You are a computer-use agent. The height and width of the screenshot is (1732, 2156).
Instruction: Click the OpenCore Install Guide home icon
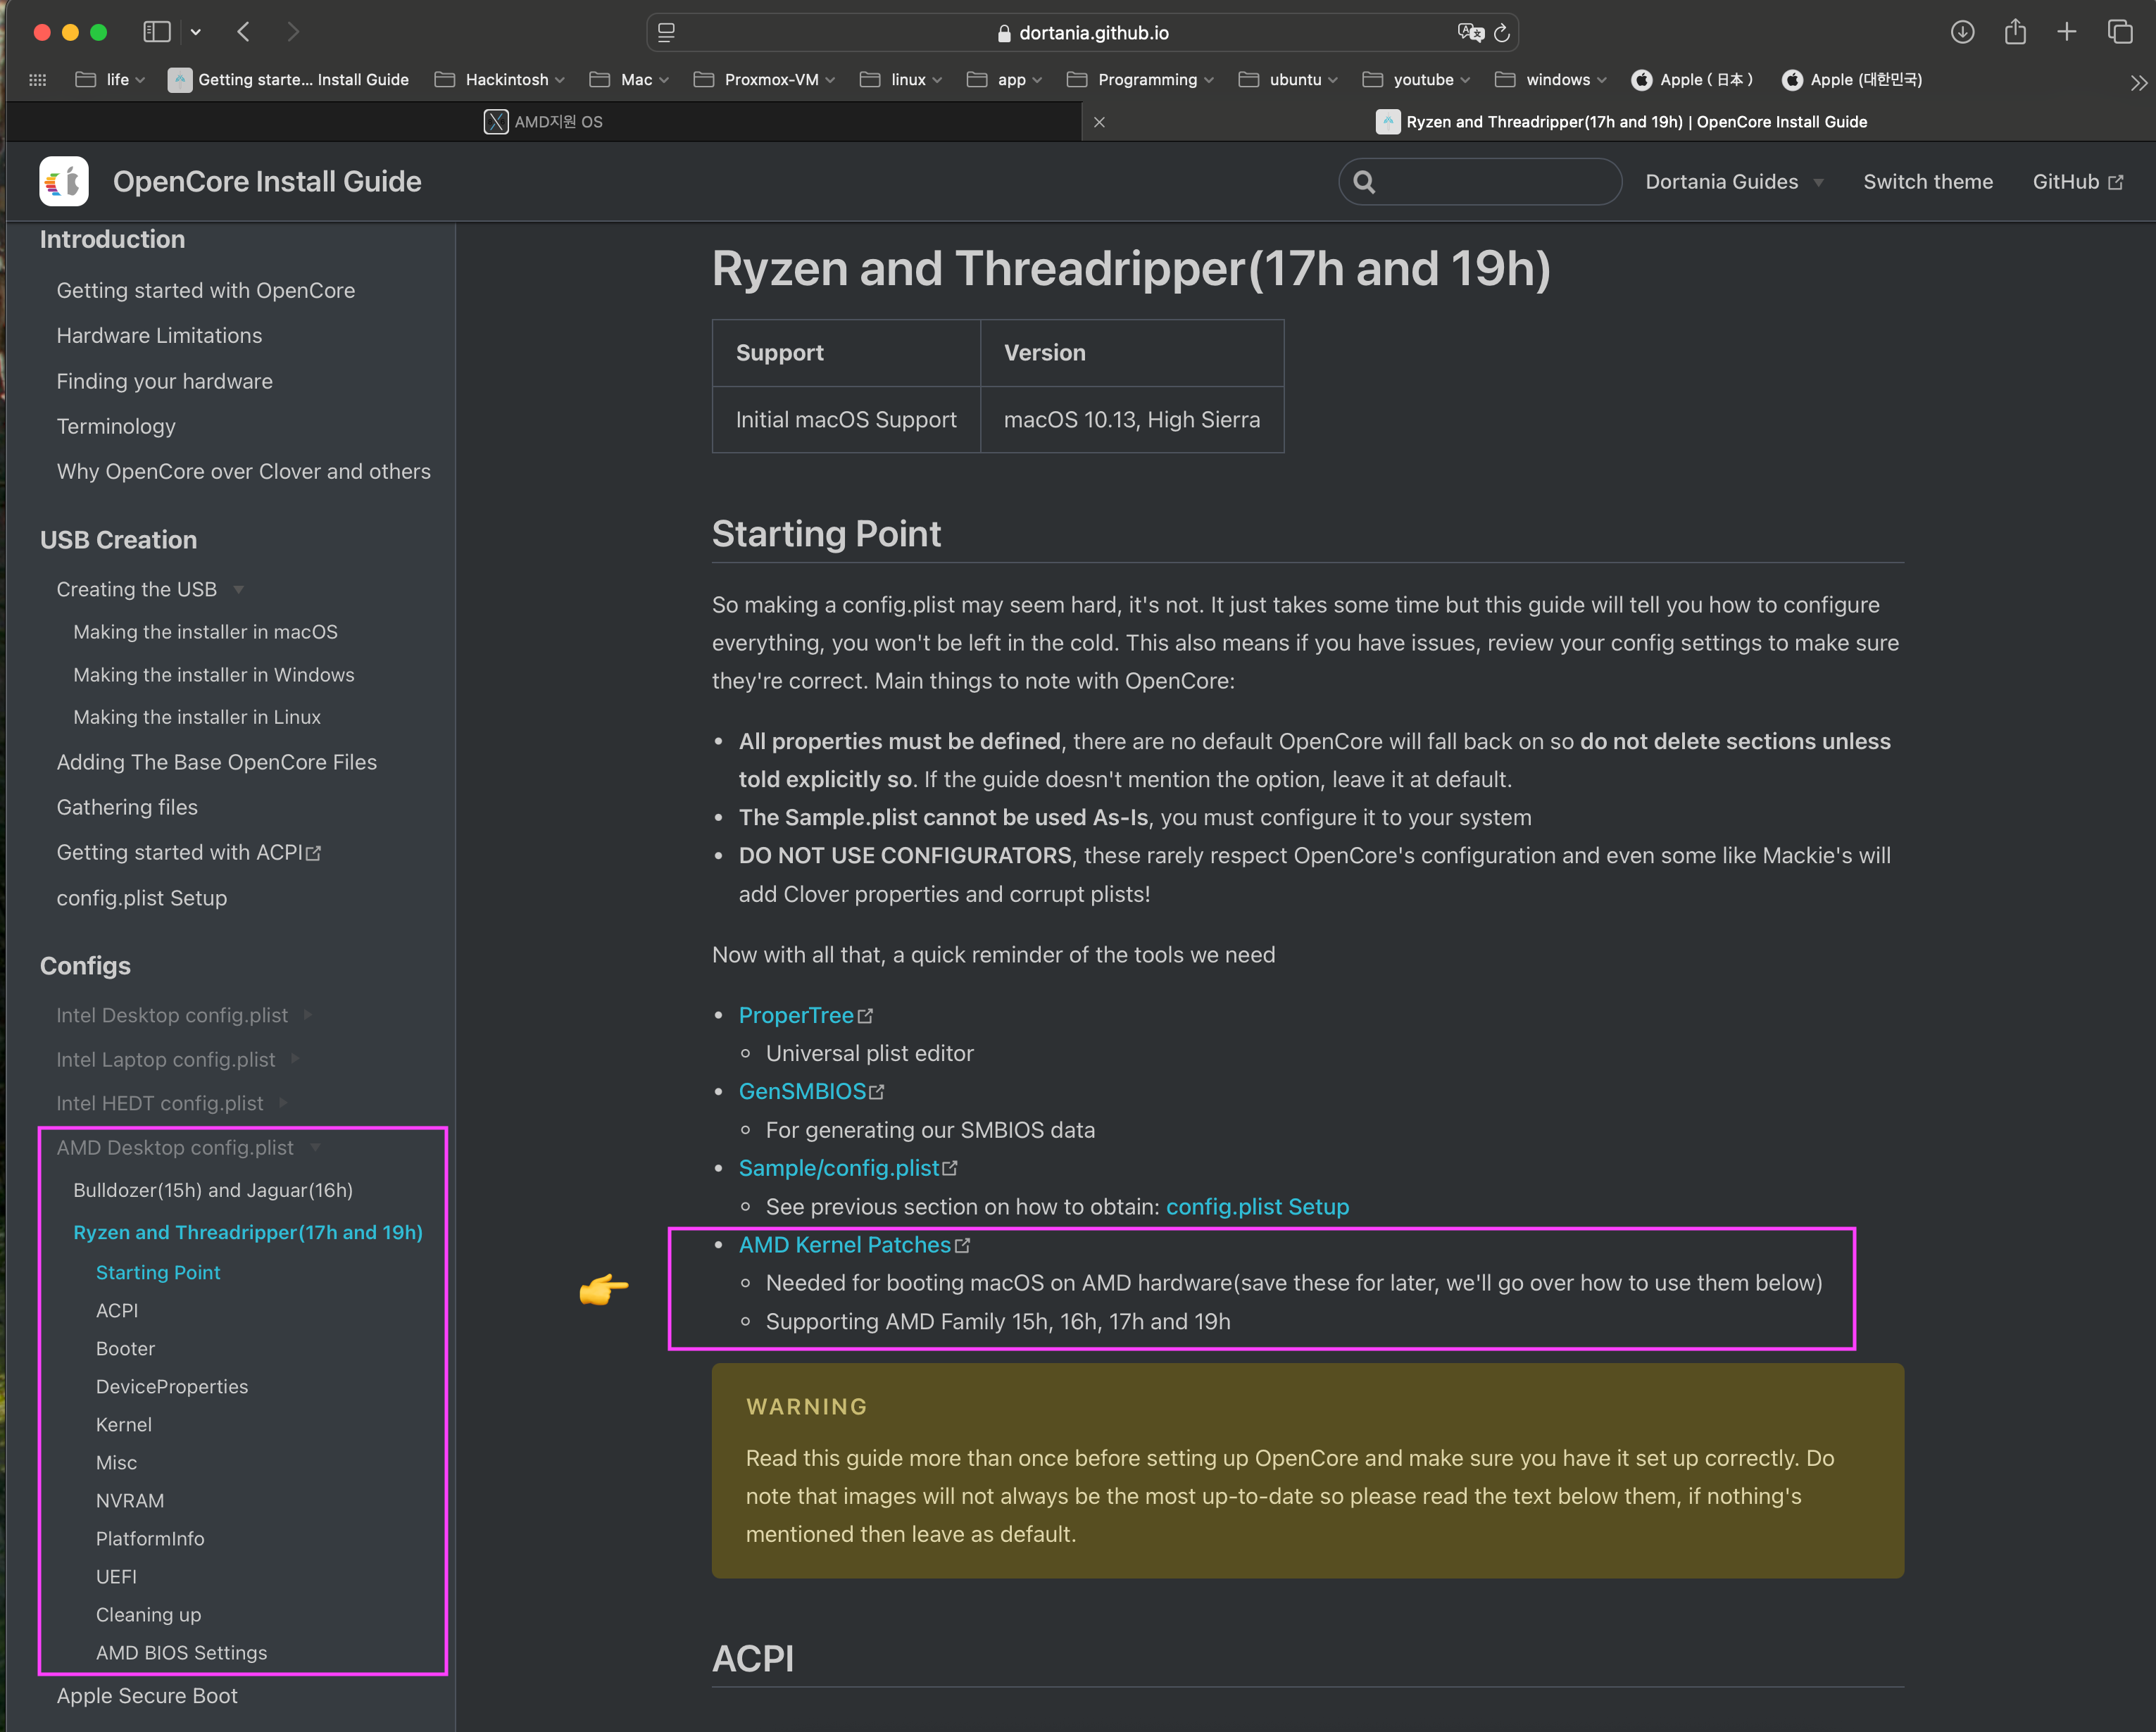tap(63, 182)
